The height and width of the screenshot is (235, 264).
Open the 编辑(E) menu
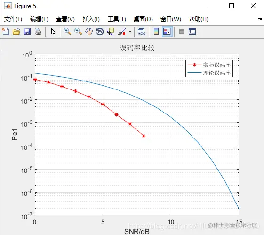[39, 19]
